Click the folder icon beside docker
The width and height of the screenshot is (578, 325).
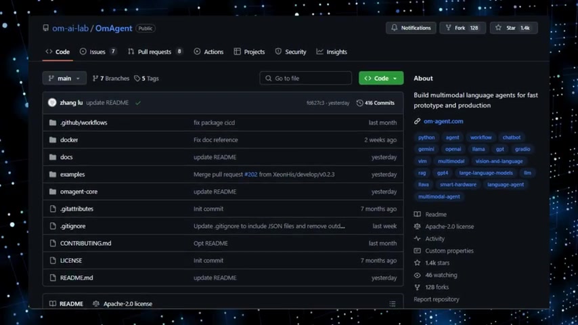tap(53, 139)
